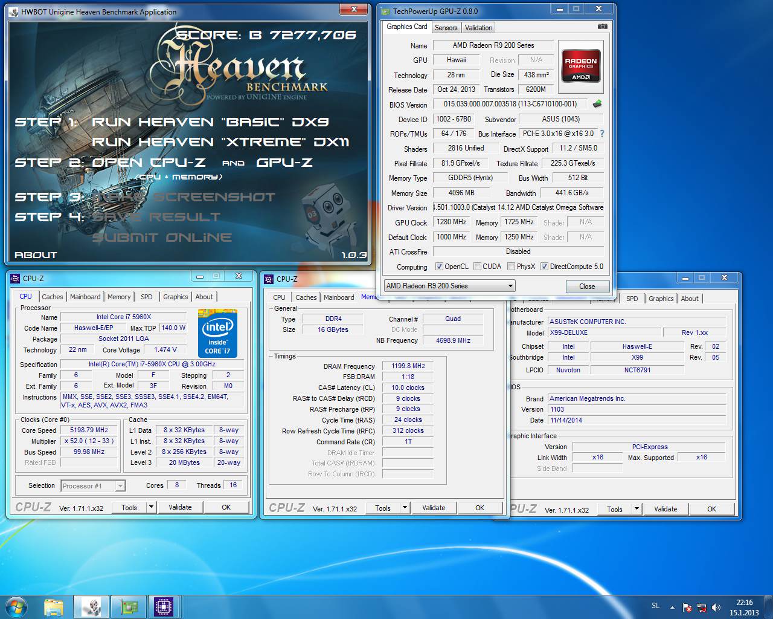Click OK in CPU-Z memory window

(480, 508)
